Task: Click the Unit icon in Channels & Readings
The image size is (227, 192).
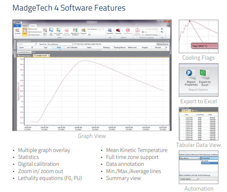Action: coord(143,32)
